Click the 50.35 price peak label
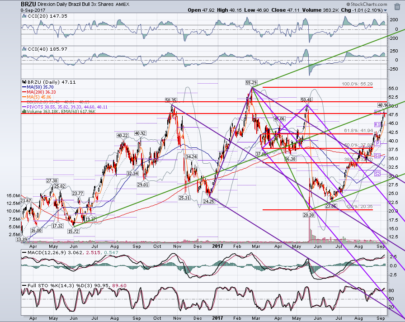This screenshot has width=405, height=322. click(171, 100)
